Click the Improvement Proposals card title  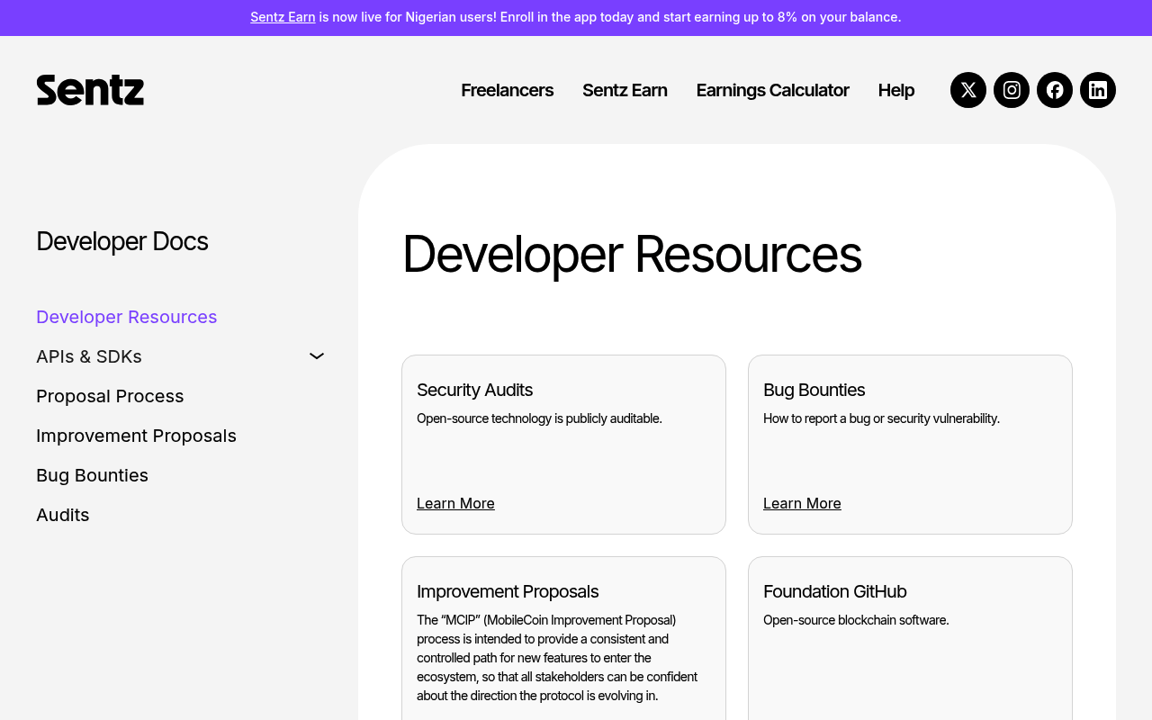click(x=508, y=591)
